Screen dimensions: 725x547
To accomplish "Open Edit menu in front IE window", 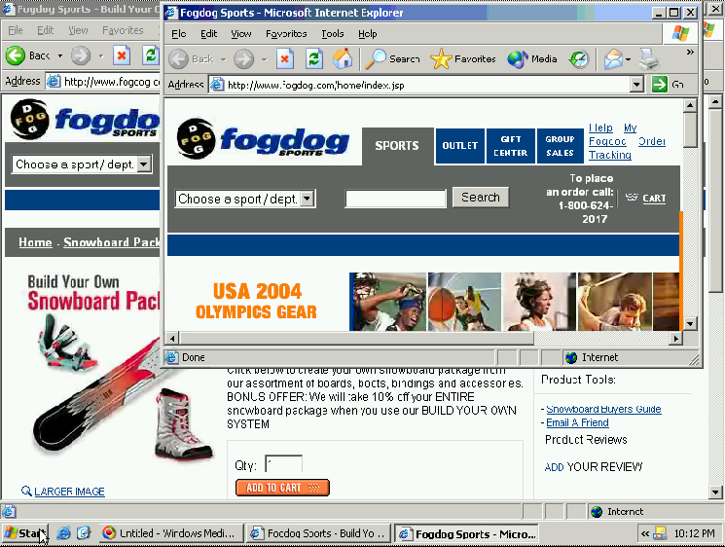I will [x=208, y=34].
